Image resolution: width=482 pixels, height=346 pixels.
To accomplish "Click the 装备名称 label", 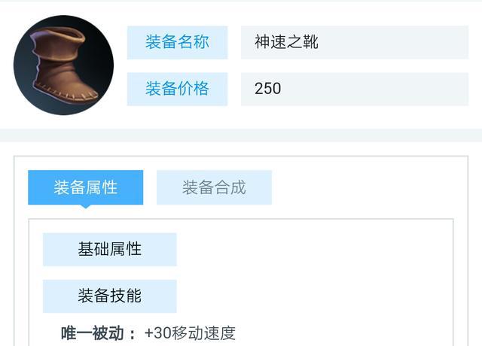I will pyautogui.click(x=177, y=42).
